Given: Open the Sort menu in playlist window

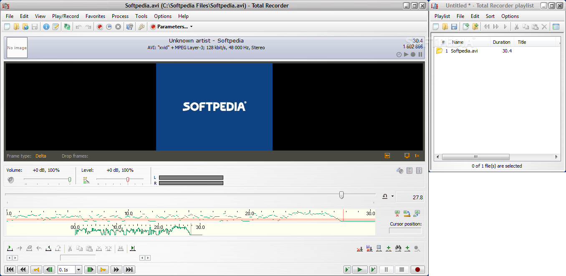Looking at the screenshot, I should click(490, 16).
